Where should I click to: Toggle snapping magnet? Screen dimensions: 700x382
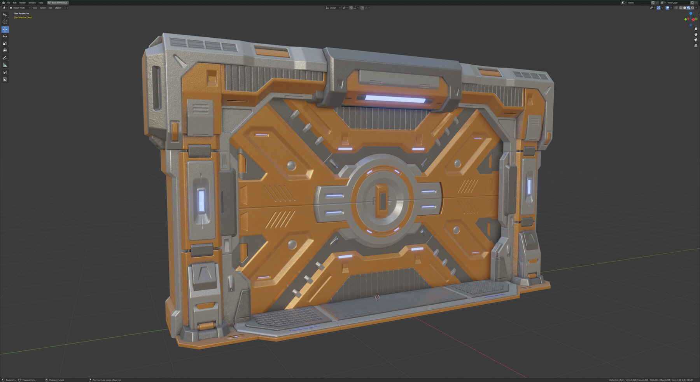click(351, 8)
